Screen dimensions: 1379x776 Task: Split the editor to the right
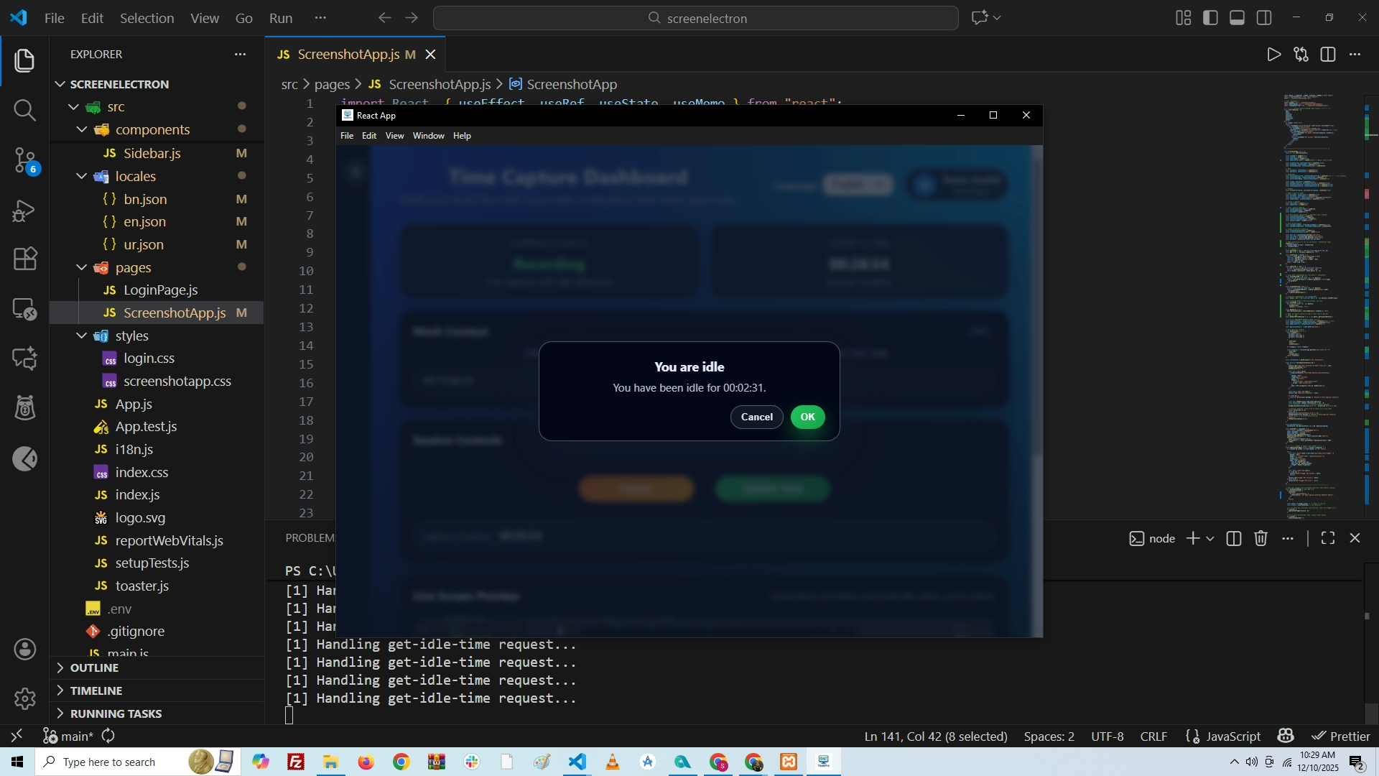click(1328, 55)
